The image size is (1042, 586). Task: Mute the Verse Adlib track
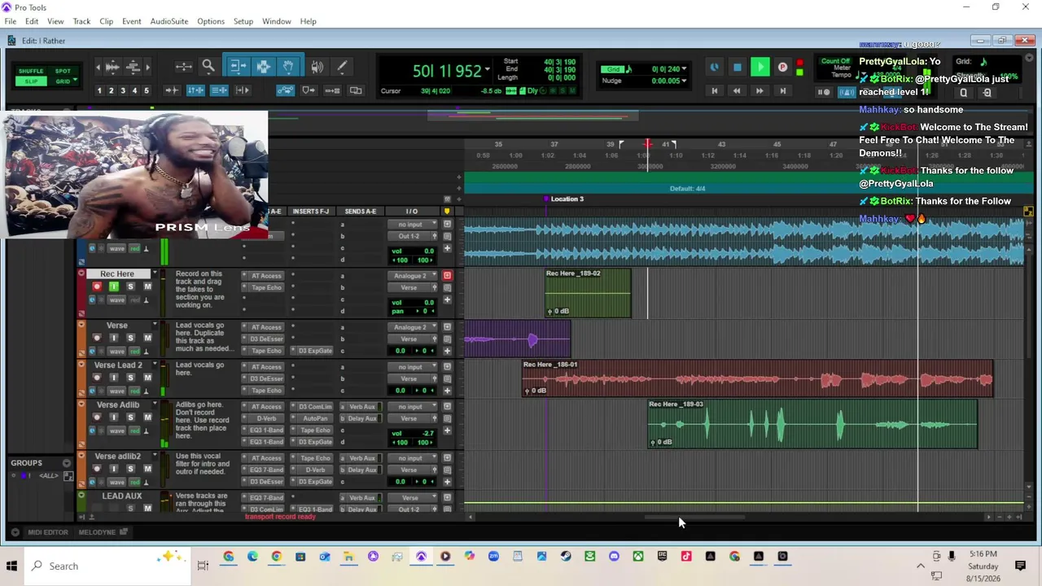(147, 418)
